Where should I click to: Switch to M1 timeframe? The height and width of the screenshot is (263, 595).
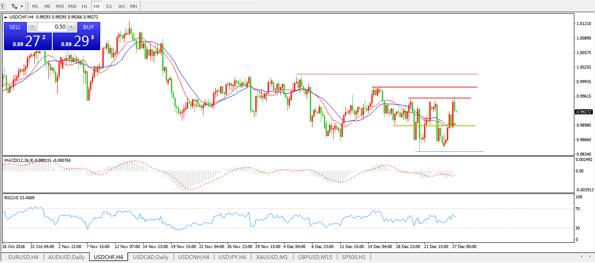[35, 7]
